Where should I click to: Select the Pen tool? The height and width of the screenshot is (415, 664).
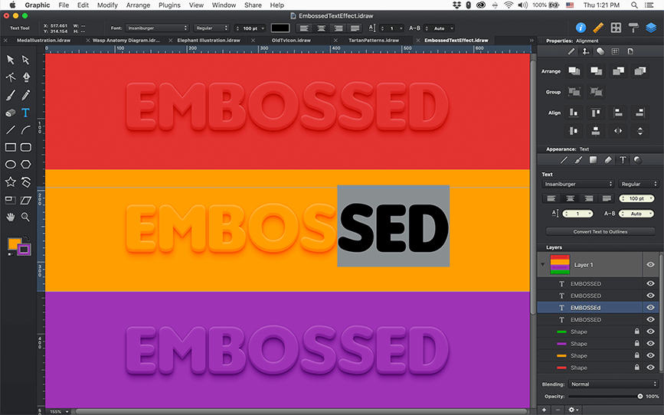[x=26, y=77]
